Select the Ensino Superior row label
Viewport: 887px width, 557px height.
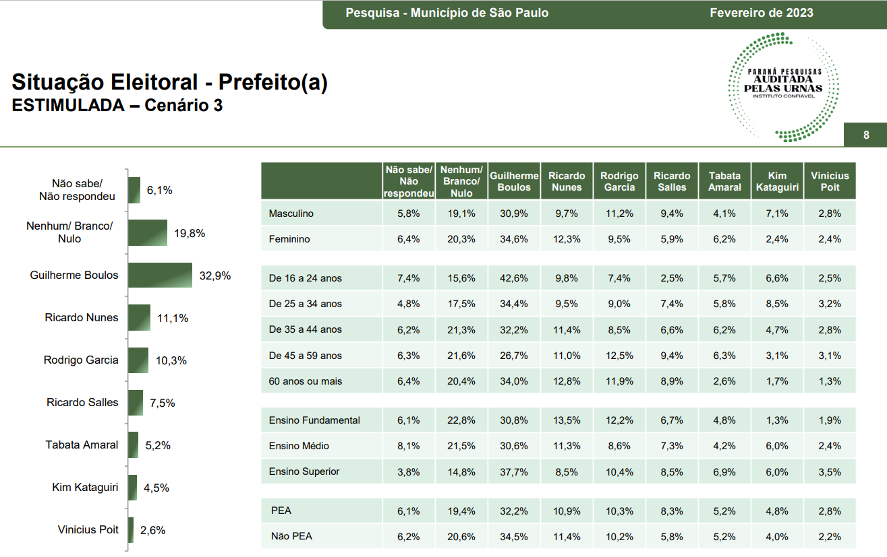coord(304,471)
